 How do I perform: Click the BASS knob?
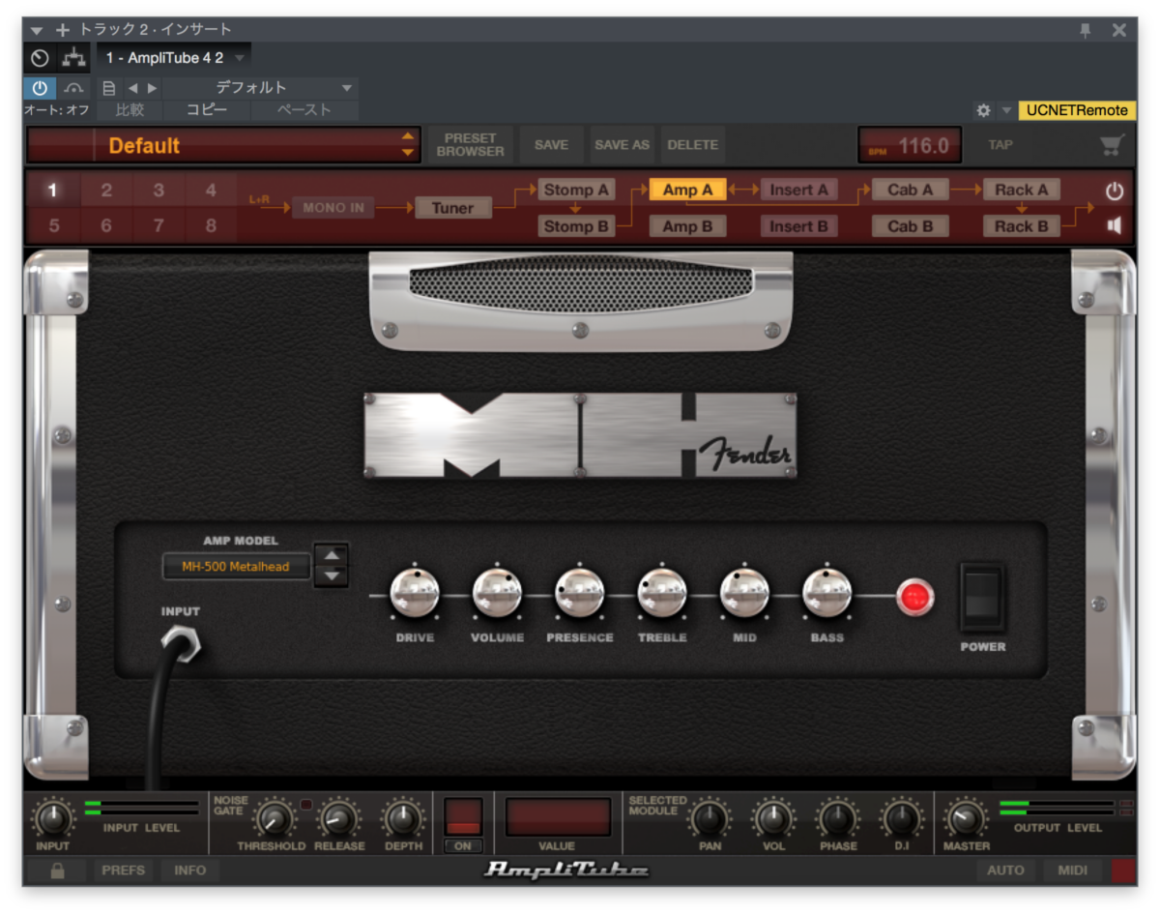point(827,594)
